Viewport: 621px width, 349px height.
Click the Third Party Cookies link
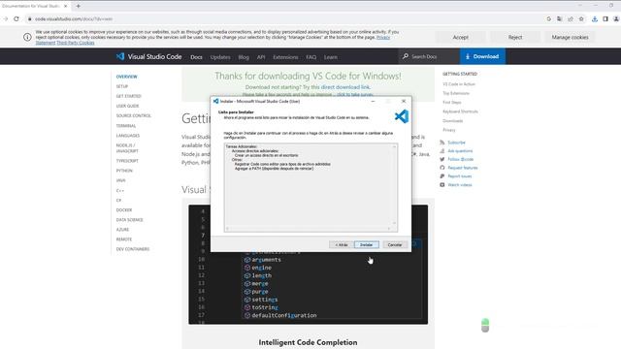pos(76,43)
